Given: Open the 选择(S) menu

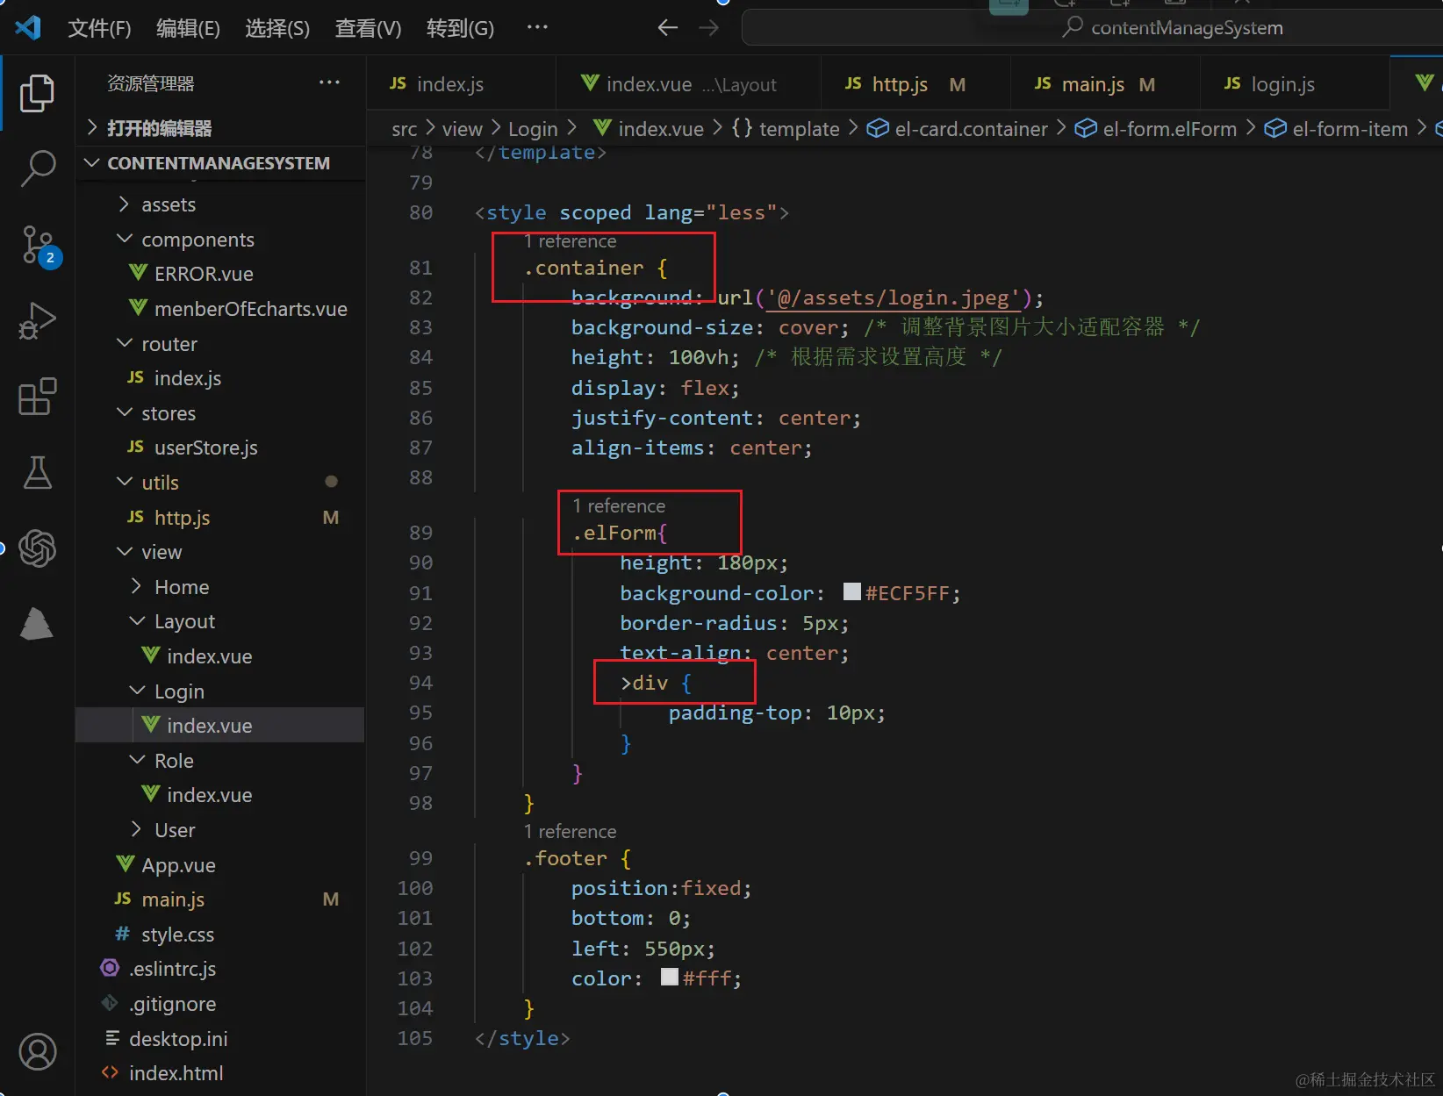Looking at the screenshot, I should click(x=277, y=29).
